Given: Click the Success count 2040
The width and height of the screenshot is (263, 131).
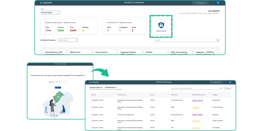Looking at the screenshot, I should click(x=61, y=30).
